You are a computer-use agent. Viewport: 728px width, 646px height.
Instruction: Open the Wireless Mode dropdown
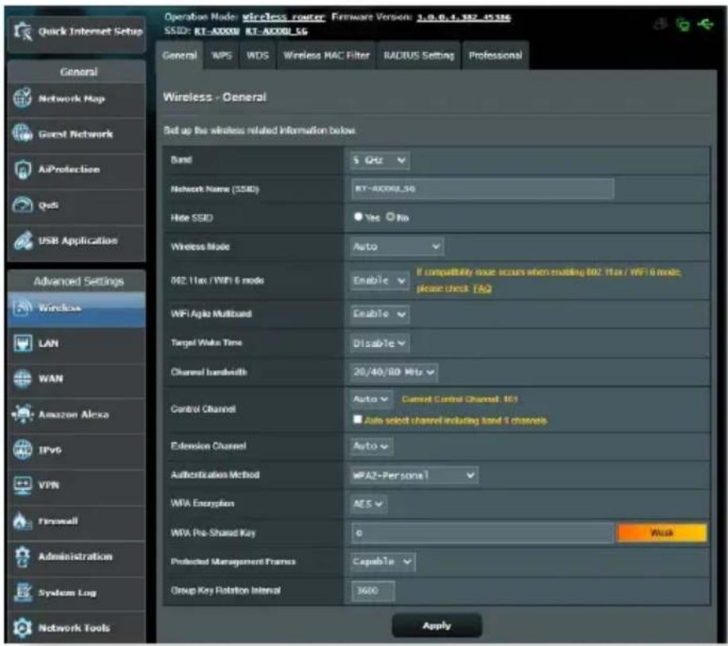[x=397, y=246]
